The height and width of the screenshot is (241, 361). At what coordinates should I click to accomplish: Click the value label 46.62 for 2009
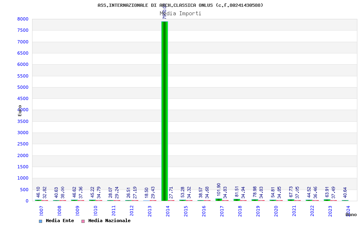pyautogui.click(x=74, y=192)
